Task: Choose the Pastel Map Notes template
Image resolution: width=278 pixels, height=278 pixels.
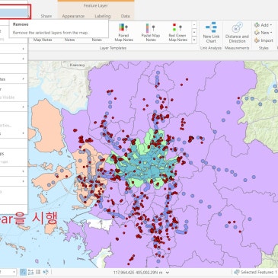Action: coord(151,32)
